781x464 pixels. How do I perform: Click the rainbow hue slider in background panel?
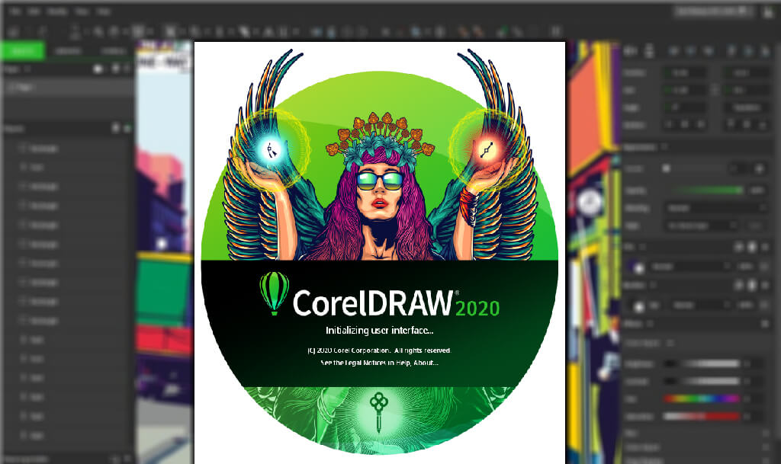coord(702,398)
